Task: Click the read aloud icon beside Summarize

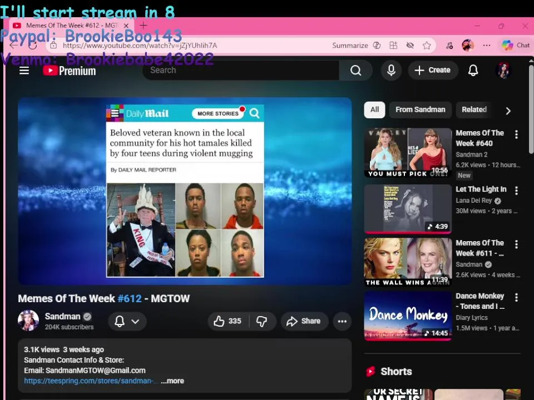Action: [x=377, y=45]
